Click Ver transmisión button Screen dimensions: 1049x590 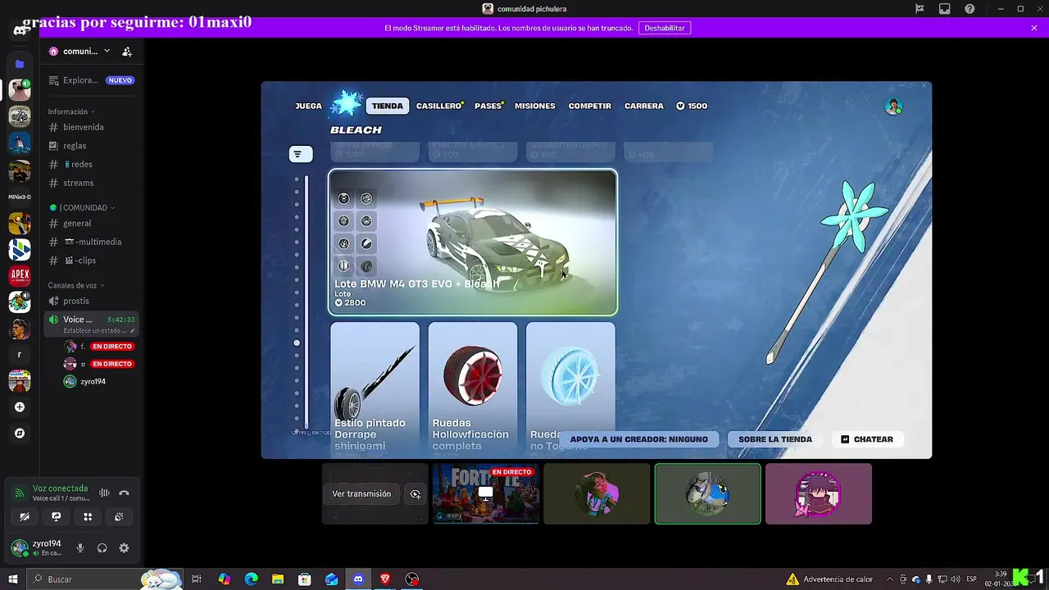(x=361, y=494)
